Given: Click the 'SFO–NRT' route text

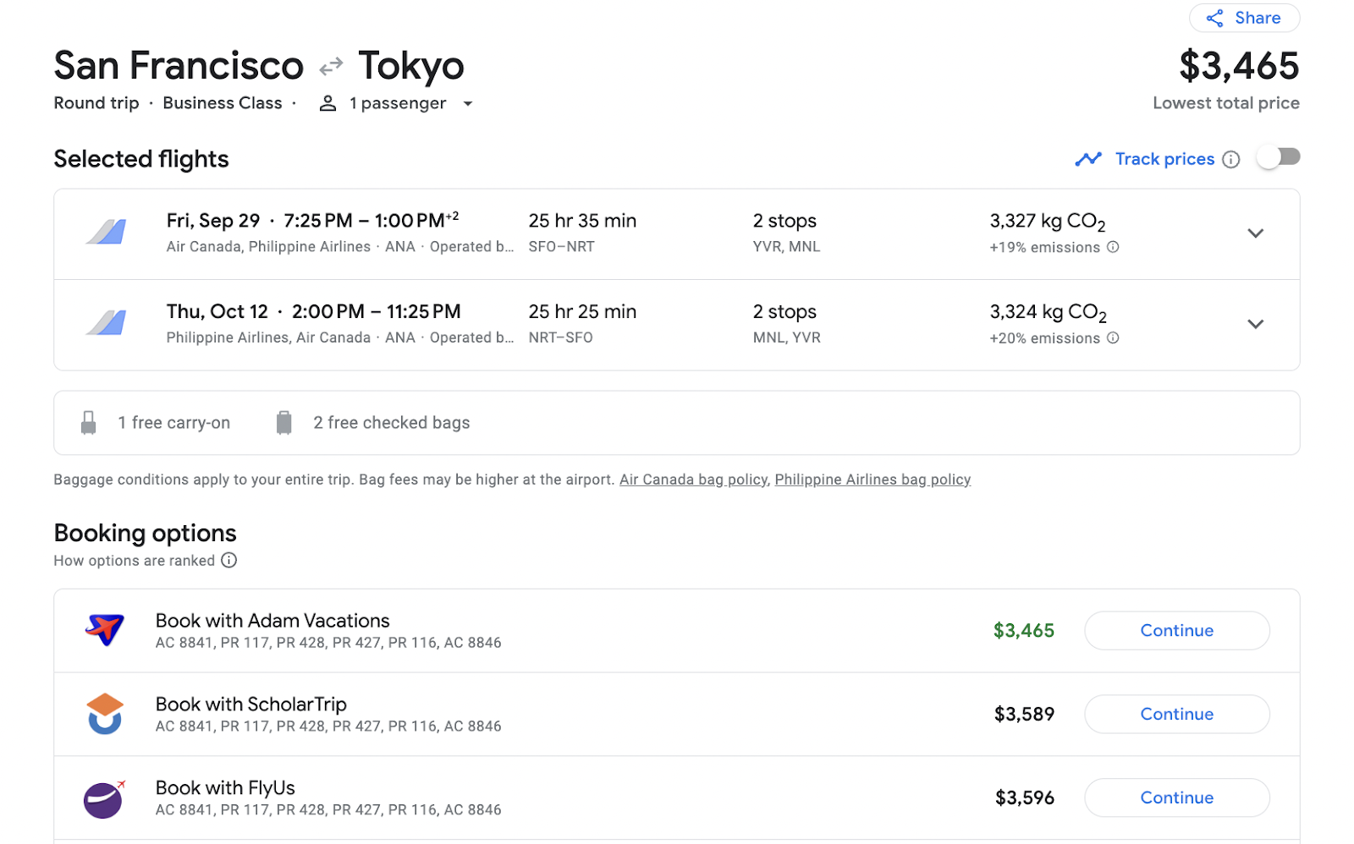Looking at the screenshot, I should point(561,247).
